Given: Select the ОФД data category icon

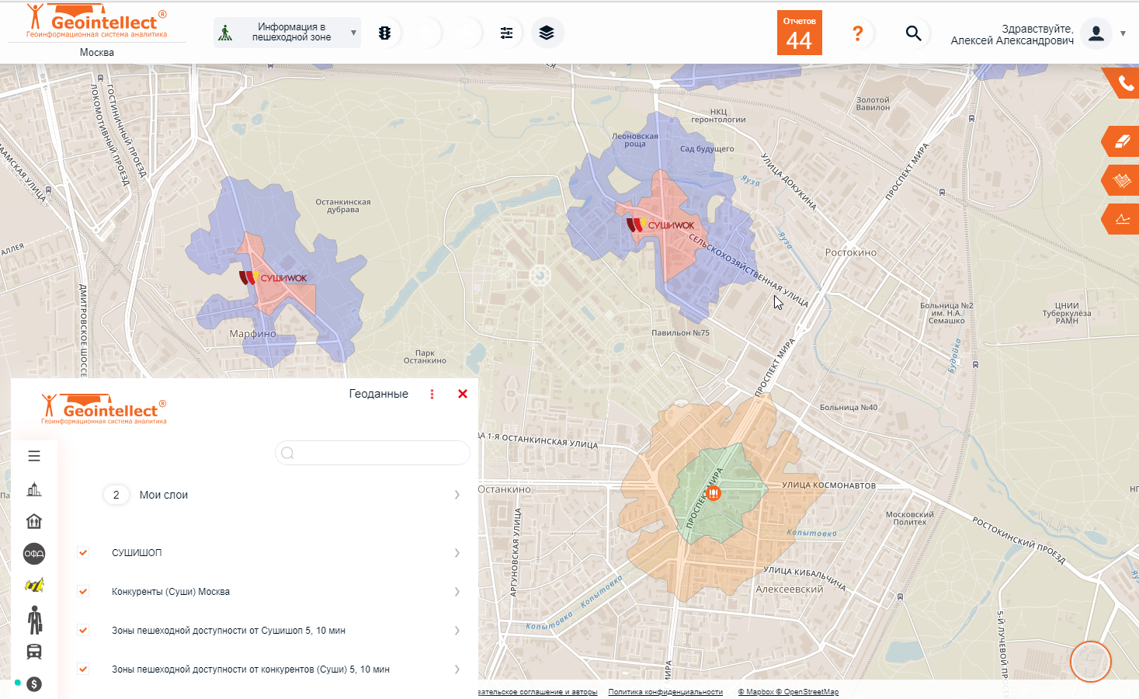Looking at the screenshot, I should [x=34, y=554].
